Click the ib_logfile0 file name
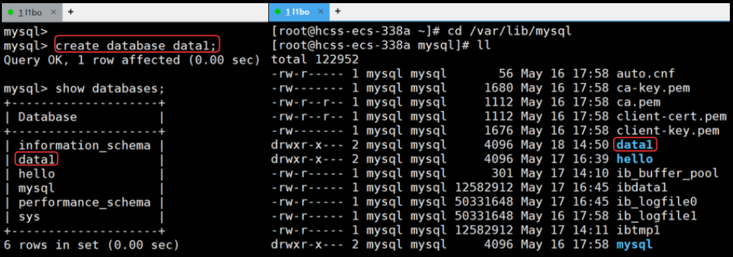Image resolution: width=733 pixels, height=257 pixels. 657,202
